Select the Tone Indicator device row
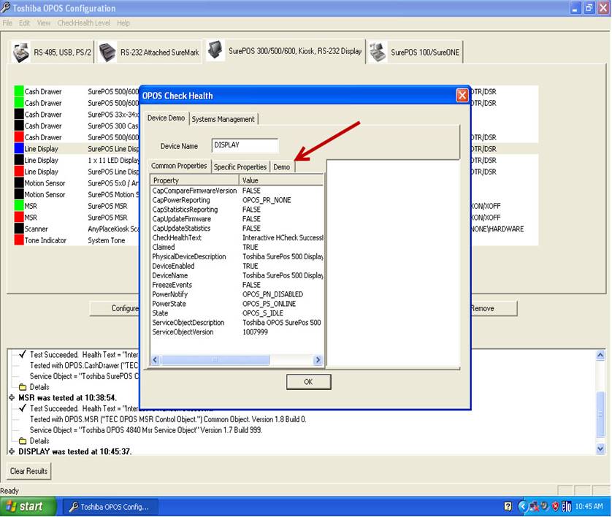Screen dimensions: 612x517 pyautogui.click(x=45, y=241)
